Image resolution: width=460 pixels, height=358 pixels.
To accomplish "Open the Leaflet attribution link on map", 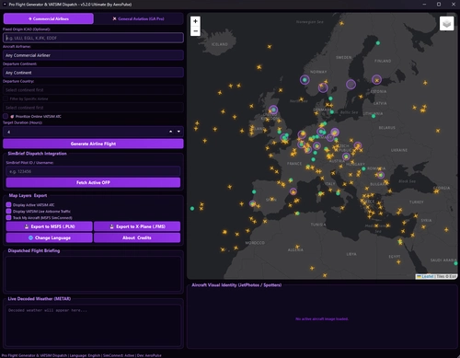I will [428, 276].
